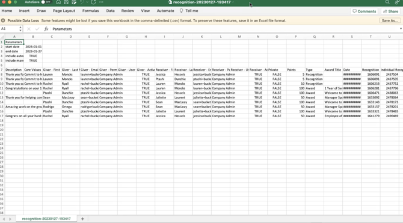Click the Recognition ID cell 1641279
The height and width of the screenshot is (223, 403).
click(x=371, y=116)
